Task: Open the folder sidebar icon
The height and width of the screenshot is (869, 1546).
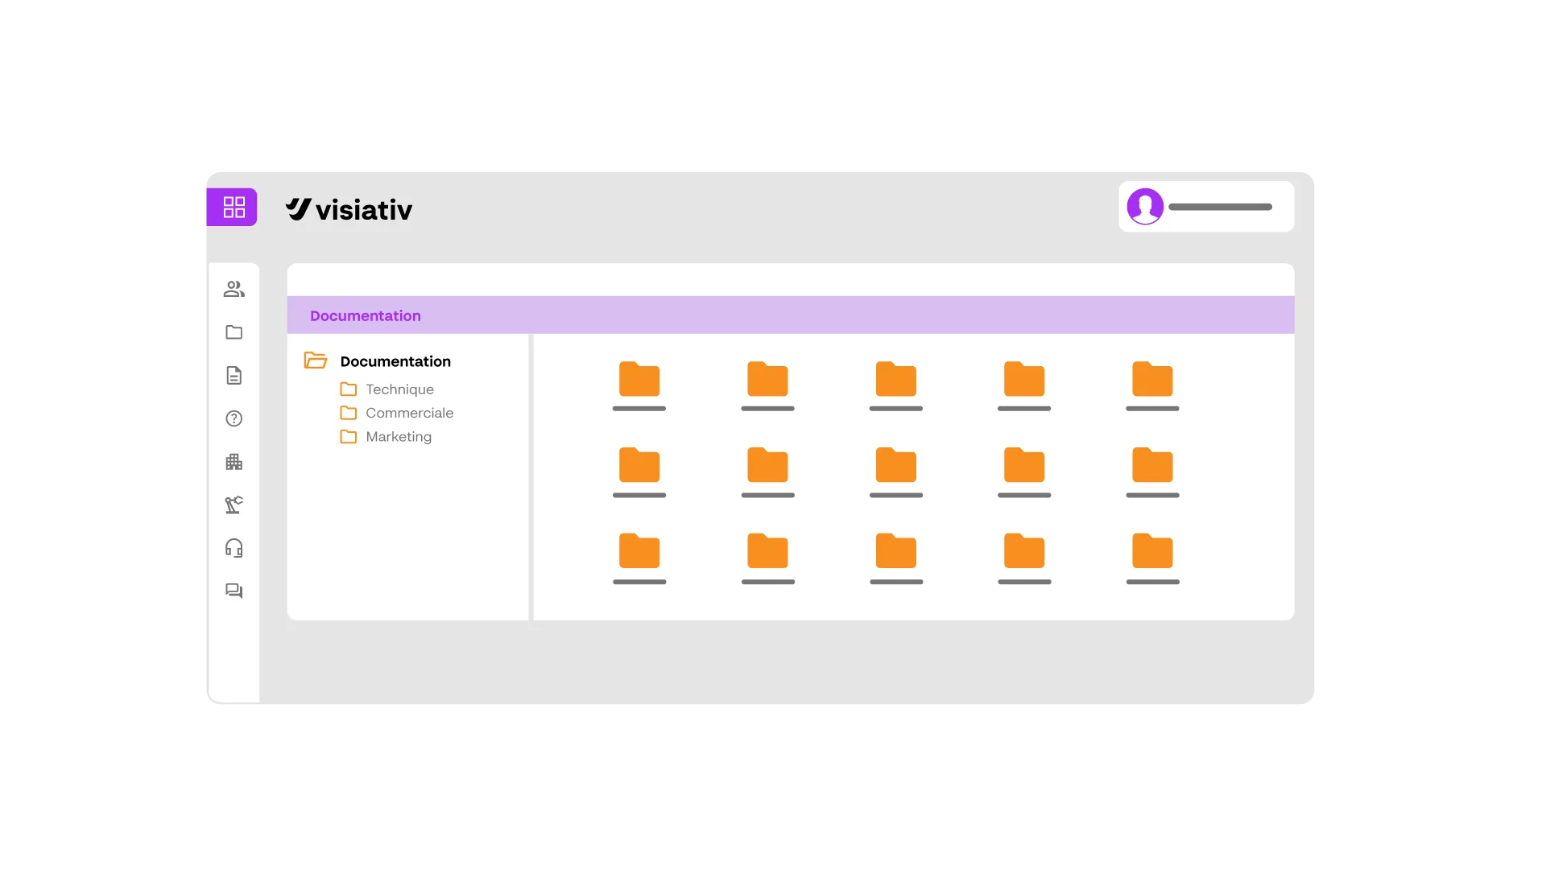Action: point(234,332)
